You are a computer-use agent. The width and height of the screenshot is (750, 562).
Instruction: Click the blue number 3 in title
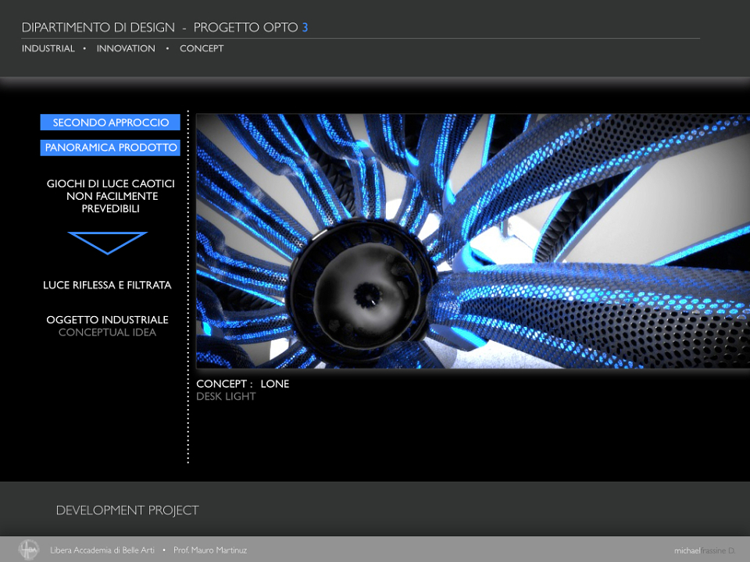(305, 27)
